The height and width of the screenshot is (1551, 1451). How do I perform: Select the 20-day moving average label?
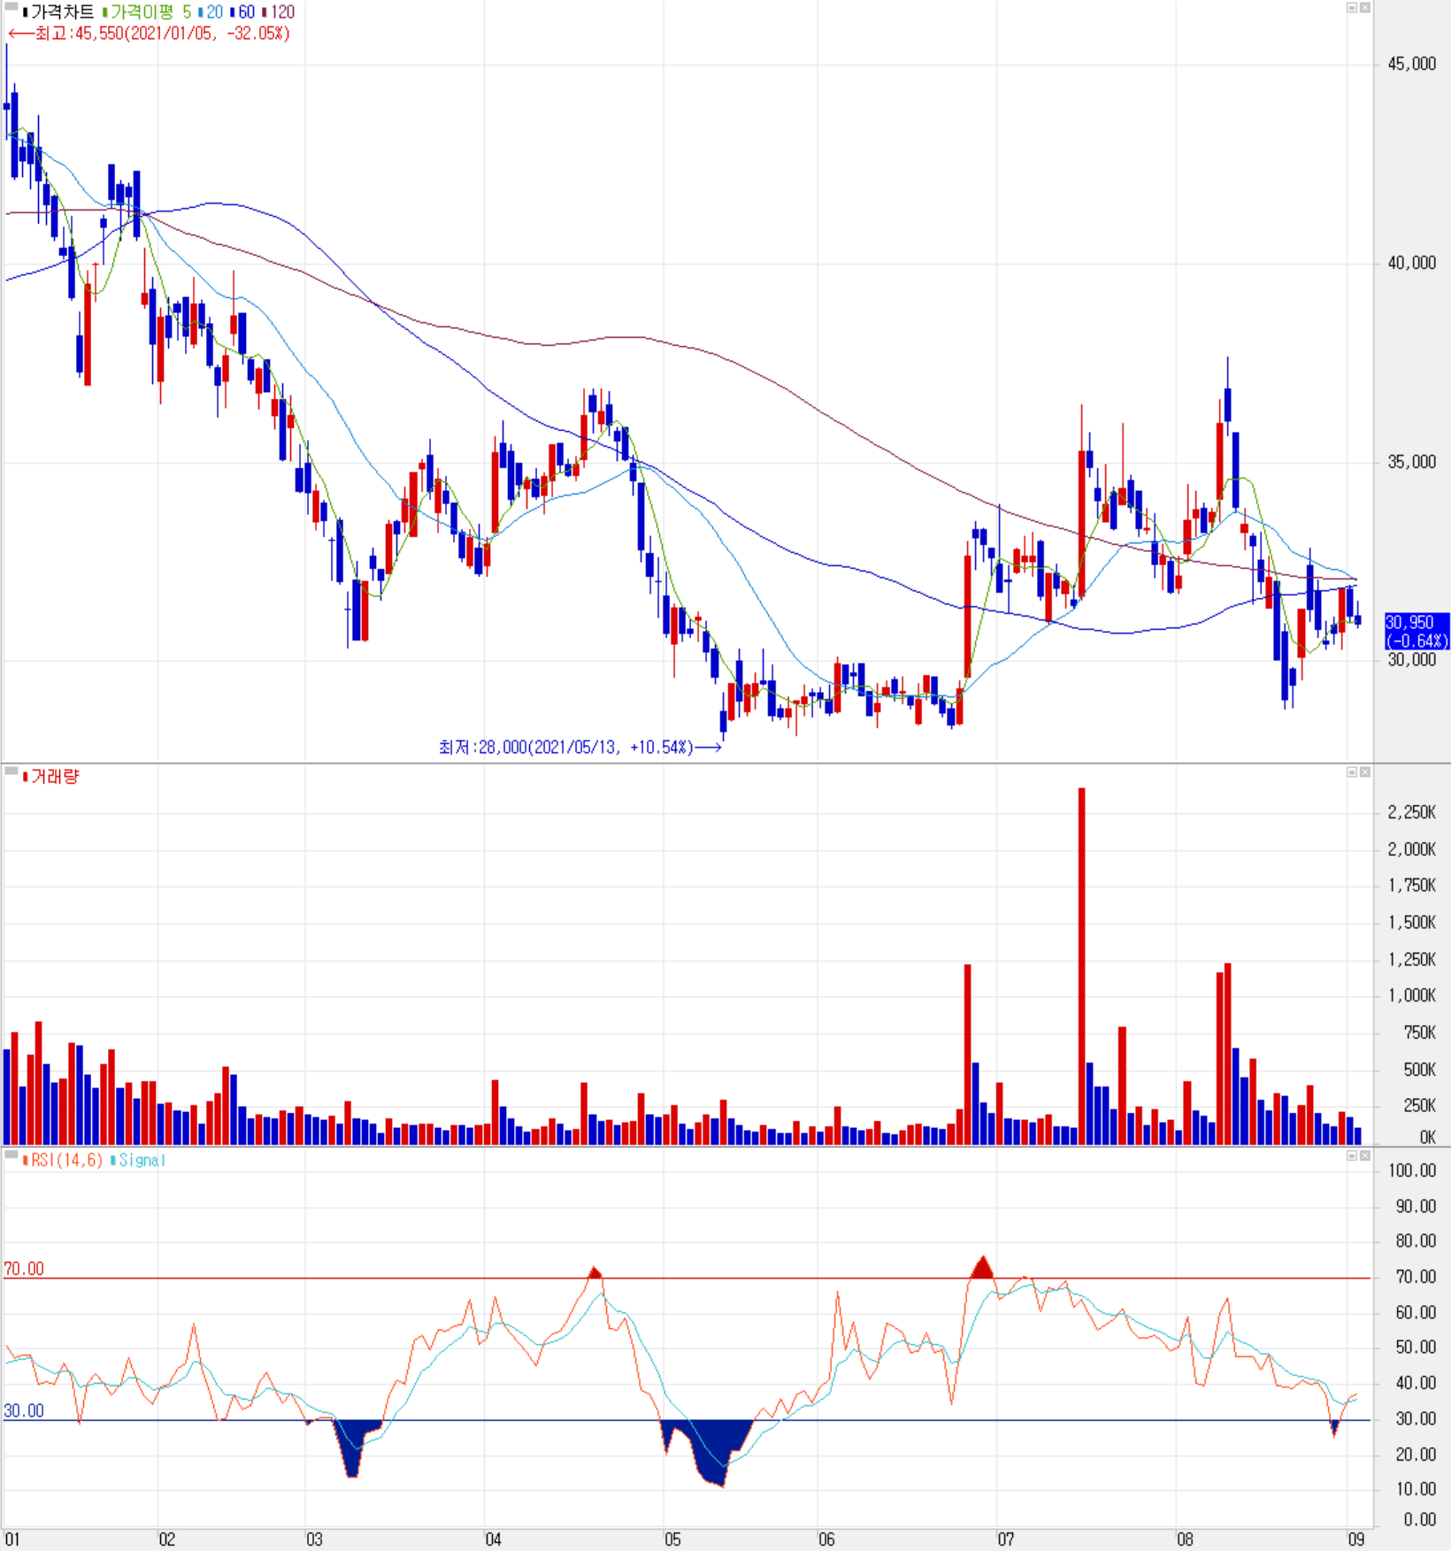click(x=211, y=12)
